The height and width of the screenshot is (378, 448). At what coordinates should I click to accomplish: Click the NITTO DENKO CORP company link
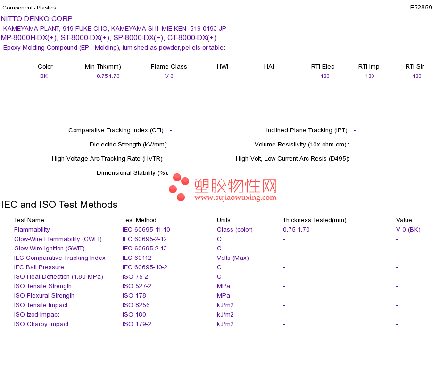(37, 19)
